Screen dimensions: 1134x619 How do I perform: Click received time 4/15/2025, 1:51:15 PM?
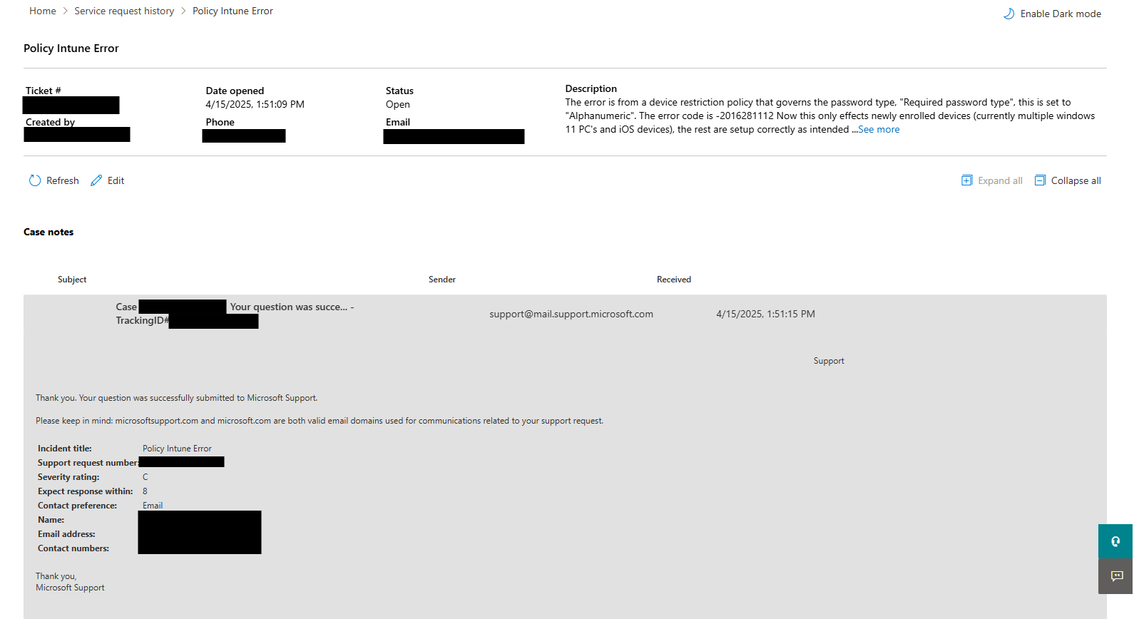click(x=765, y=314)
